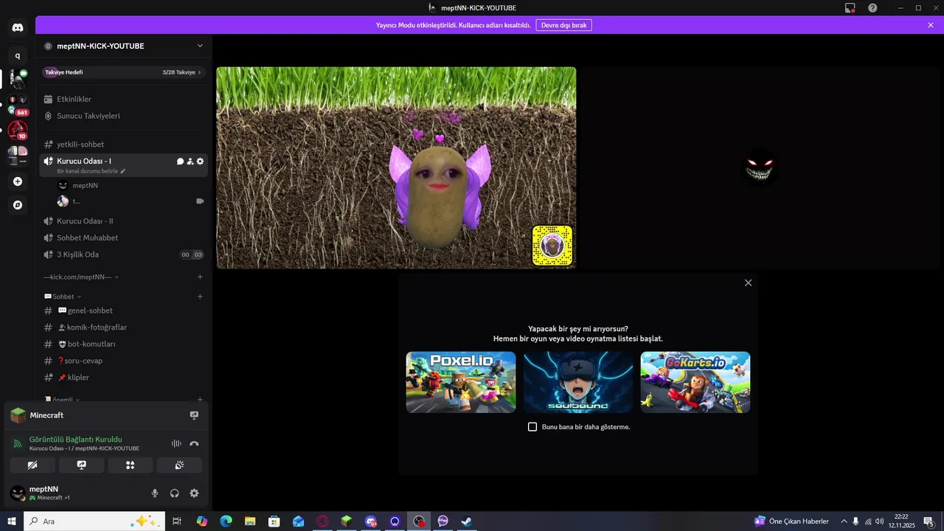The height and width of the screenshot is (531, 944).
Task: Click the Takviye Hedefi boost goal label
Action: coord(63,72)
